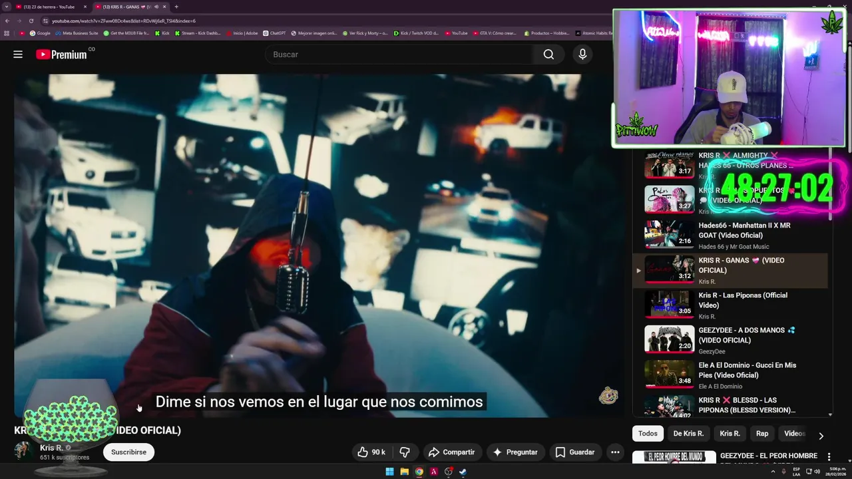Start voice search with the microphone icon
This screenshot has height=479, width=852.
[x=582, y=55]
